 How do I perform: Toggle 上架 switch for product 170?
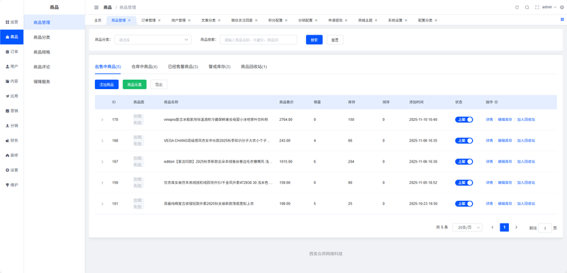[464, 120]
